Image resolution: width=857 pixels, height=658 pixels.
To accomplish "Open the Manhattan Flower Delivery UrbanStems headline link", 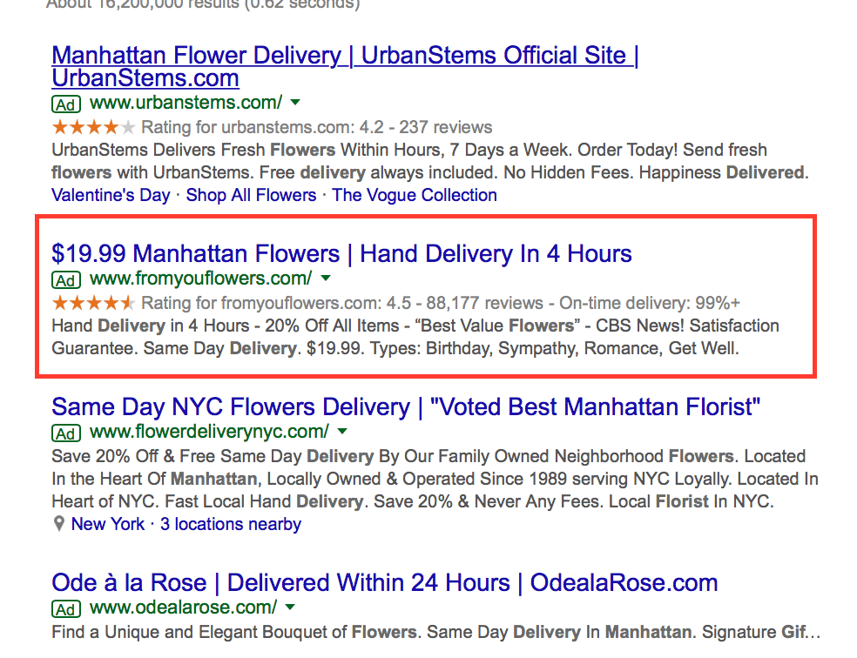I will [x=345, y=67].
